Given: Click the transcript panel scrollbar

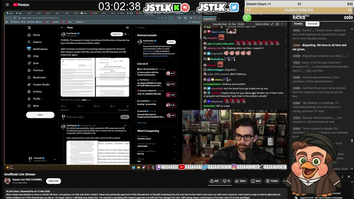Looking at the screenshot, I should click(352, 141).
